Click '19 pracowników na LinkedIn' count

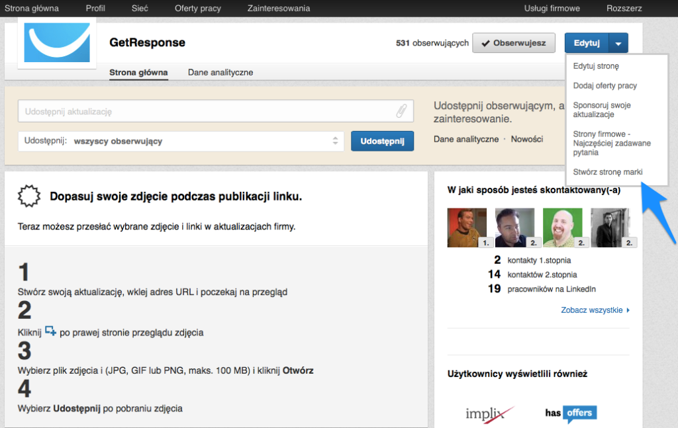coord(542,288)
